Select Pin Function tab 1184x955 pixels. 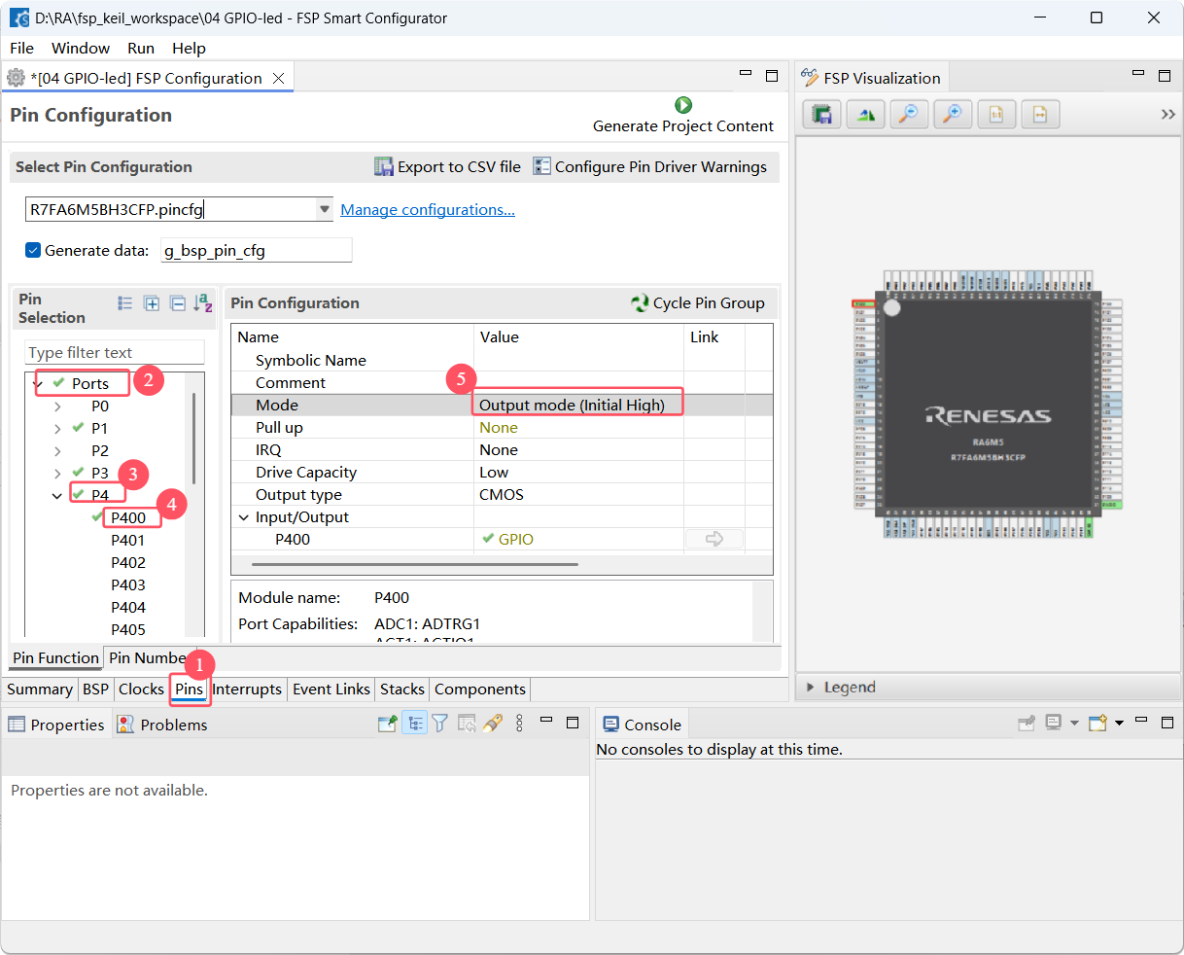coord(55,657)
